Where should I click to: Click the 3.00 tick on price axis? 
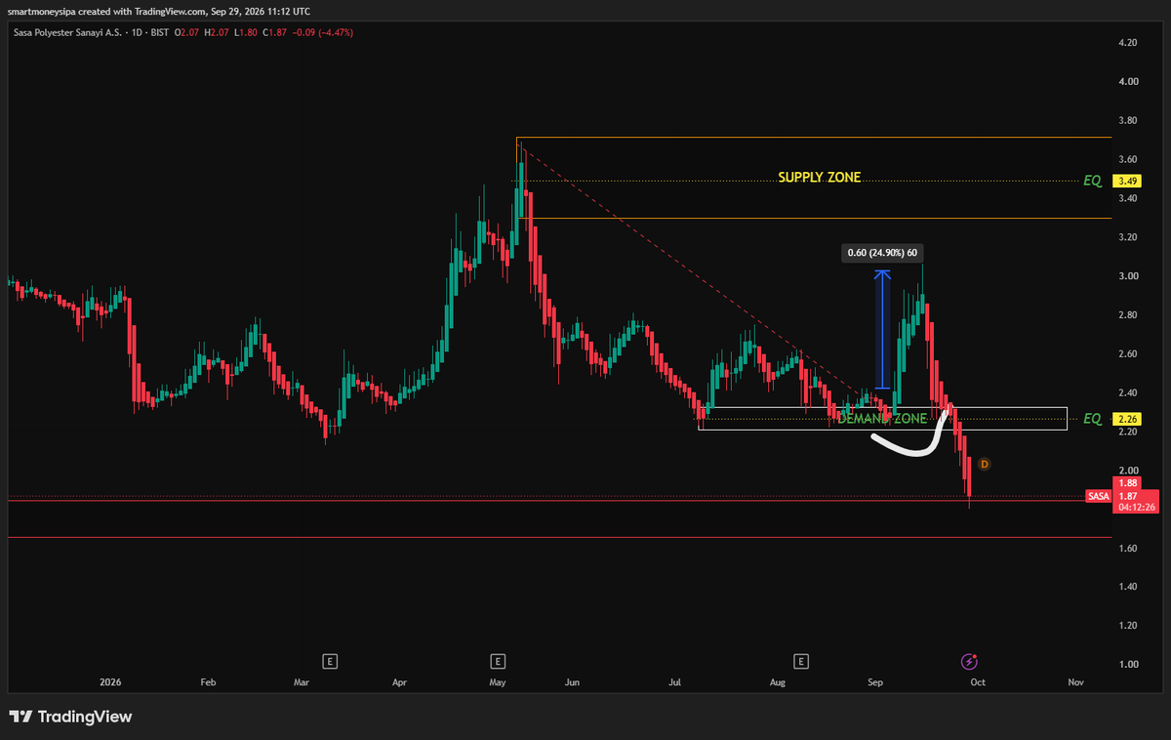tap(1128, 276)
